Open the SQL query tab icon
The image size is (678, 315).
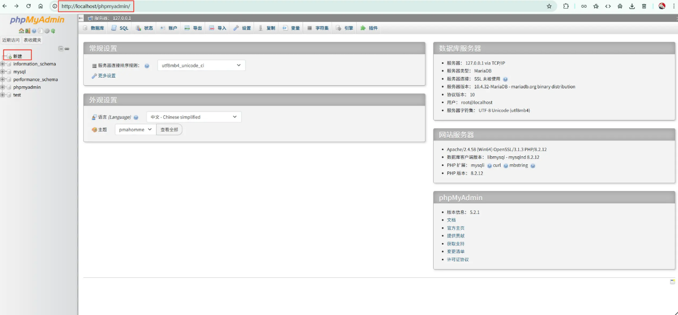[115, 28]
